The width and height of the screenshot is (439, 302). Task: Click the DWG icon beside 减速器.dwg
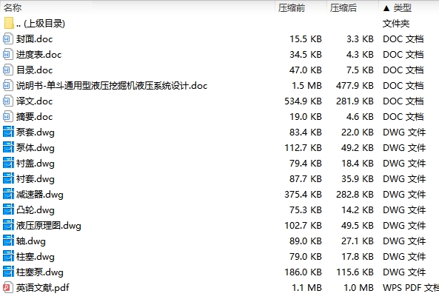click(x=8, y=194)
